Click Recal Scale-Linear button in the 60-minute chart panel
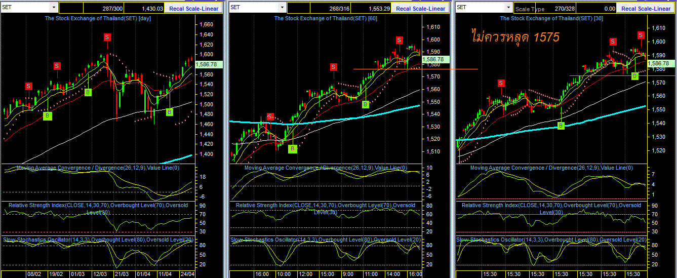Screen dimensions: 677x278 pyautogui.click(x=421, y=8)
